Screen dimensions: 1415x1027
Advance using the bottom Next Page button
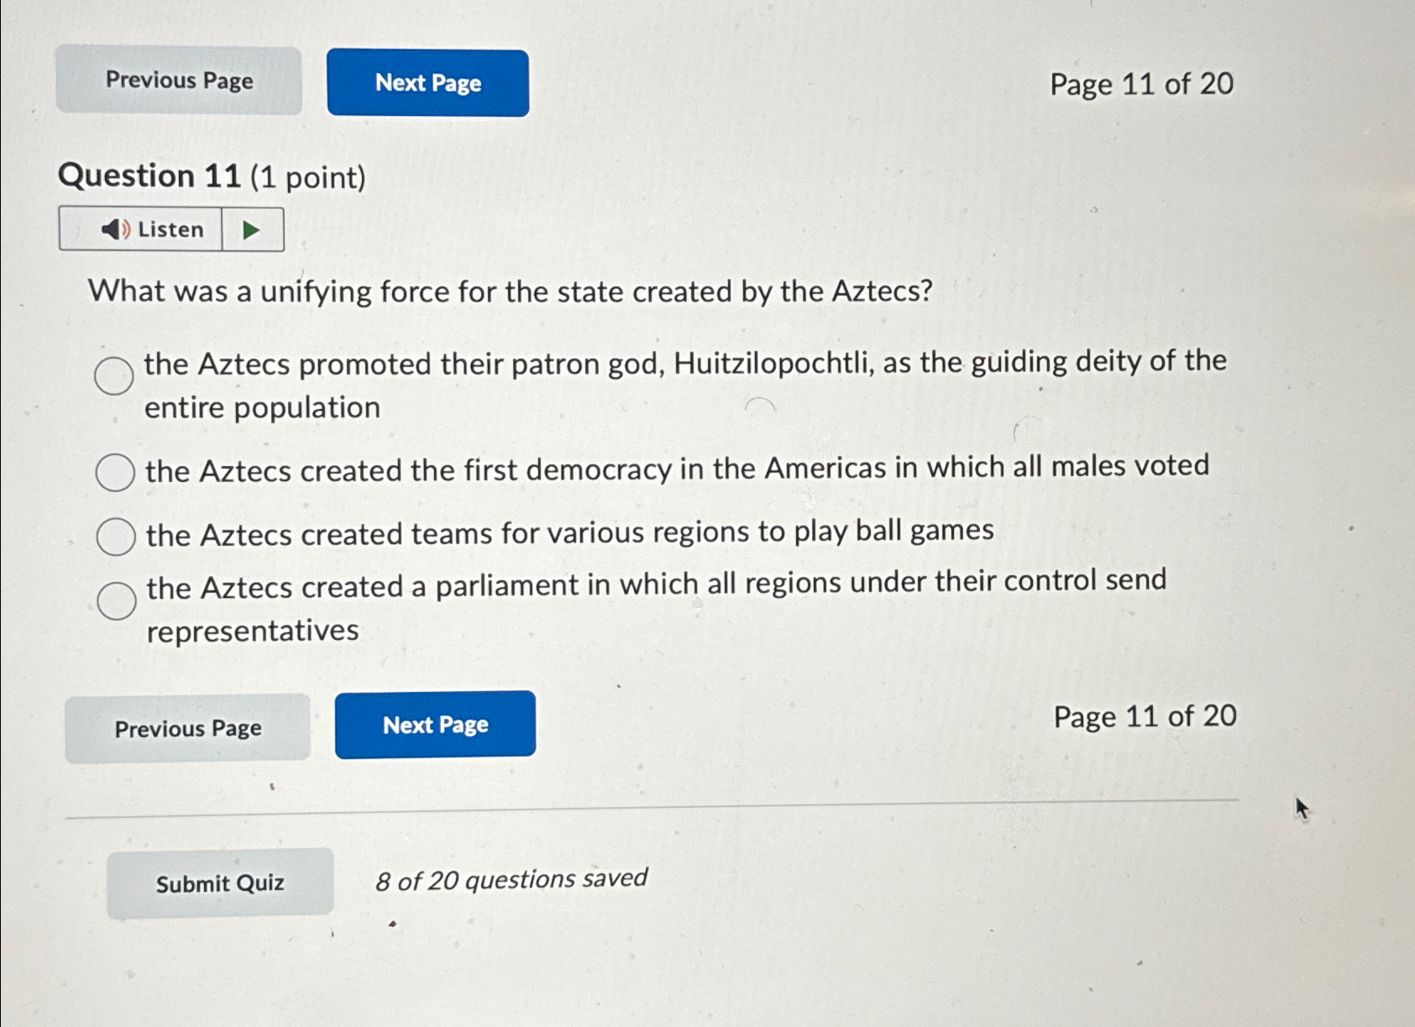click(x=436, y=725)
